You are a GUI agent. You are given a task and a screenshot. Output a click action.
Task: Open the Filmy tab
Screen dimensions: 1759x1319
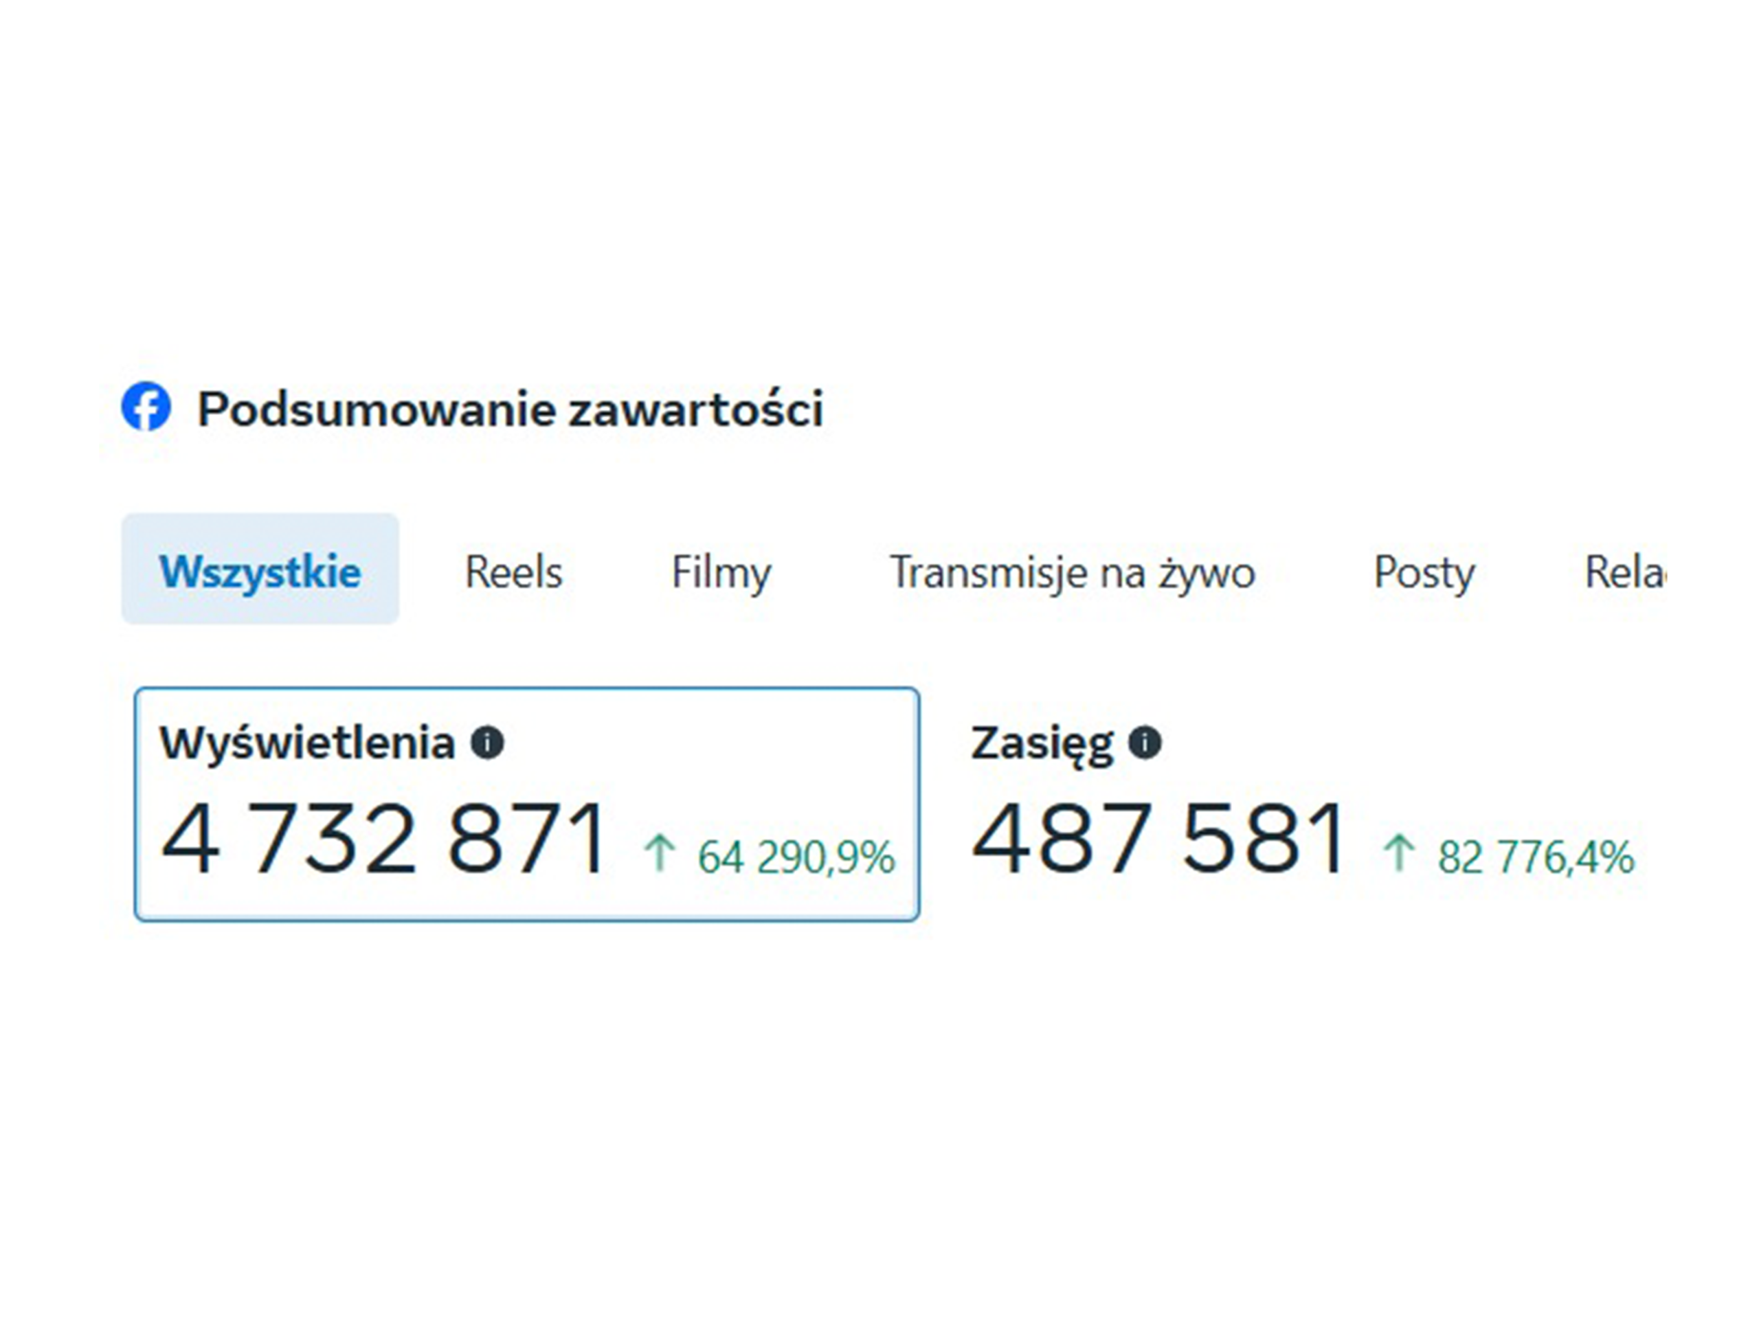coord(721,572)
